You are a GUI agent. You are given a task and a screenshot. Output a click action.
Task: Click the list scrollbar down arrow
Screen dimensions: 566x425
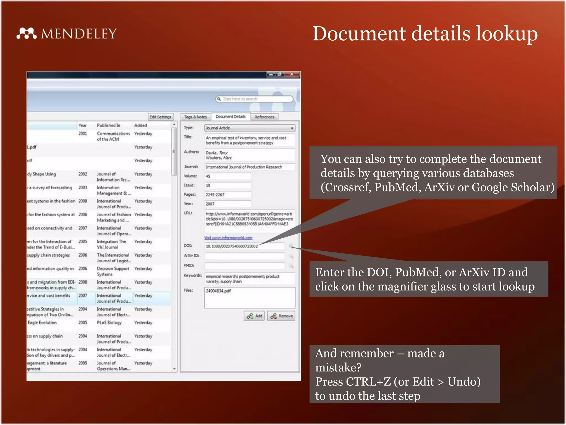[174, 369]
